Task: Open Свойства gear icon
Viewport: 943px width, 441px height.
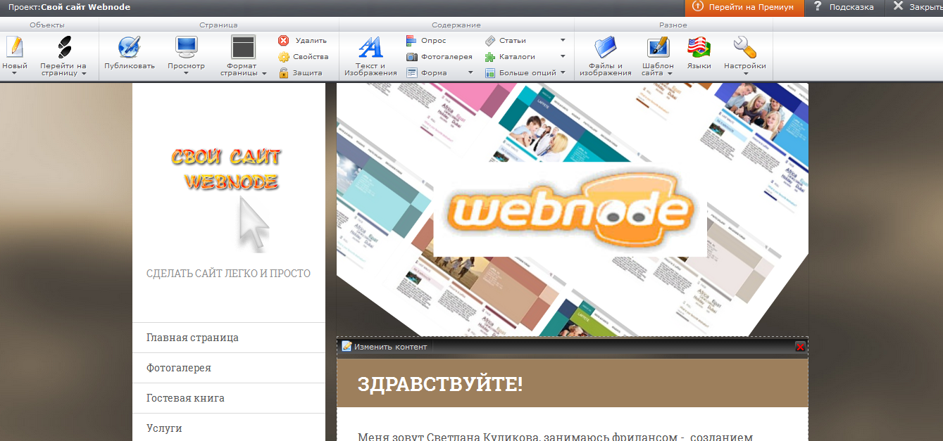Action: (x=284, y=57)
